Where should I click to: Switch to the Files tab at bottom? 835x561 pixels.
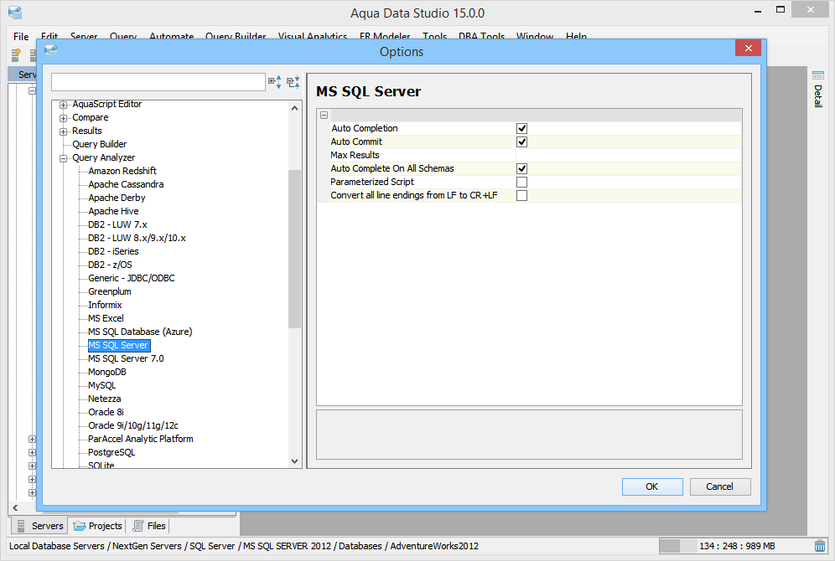[149, 525]
